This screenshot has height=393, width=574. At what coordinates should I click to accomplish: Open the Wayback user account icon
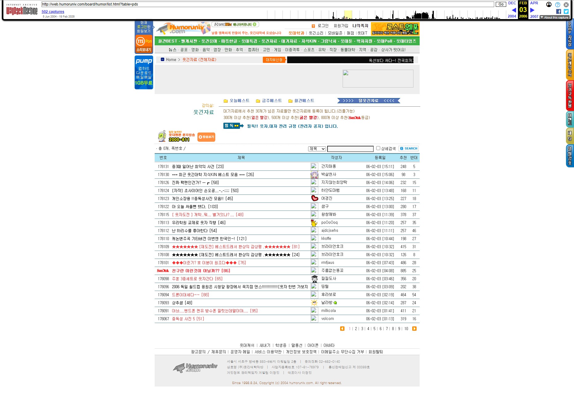(x=549, y=4)
